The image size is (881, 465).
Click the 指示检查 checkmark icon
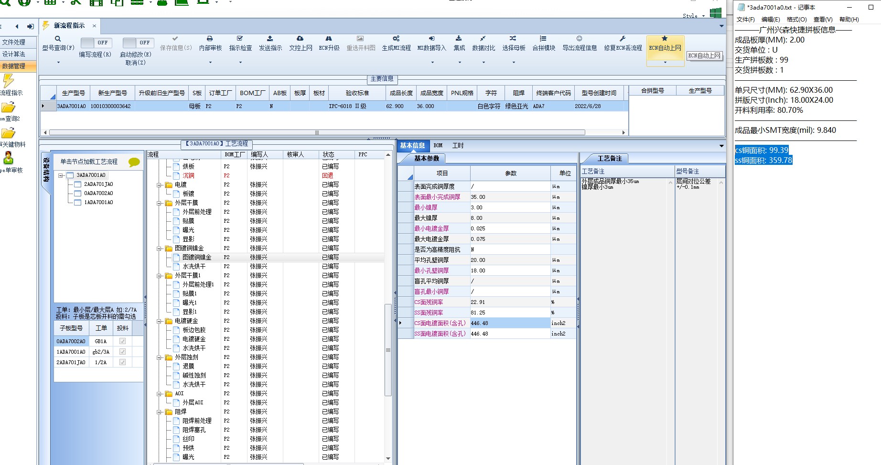tap(240, 38)
